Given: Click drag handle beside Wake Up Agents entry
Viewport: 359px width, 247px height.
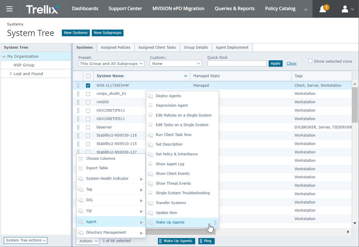Looking at the screenshot, I should pyautogui.click(x=215, y=222).
